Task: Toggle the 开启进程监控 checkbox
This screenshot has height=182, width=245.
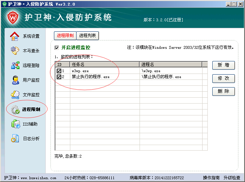Action: (x=57, y=48)
